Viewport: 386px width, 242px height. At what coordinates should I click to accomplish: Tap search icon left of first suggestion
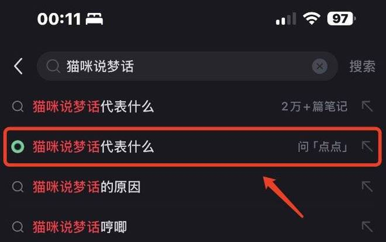coord(18,107)
